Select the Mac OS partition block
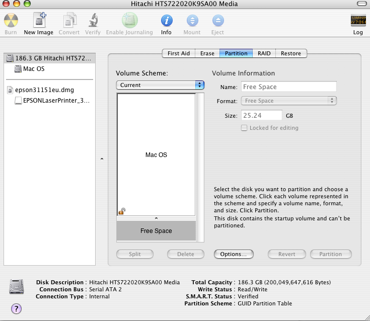The height and width of the screenshot is (321, 370). click(156, 155)
